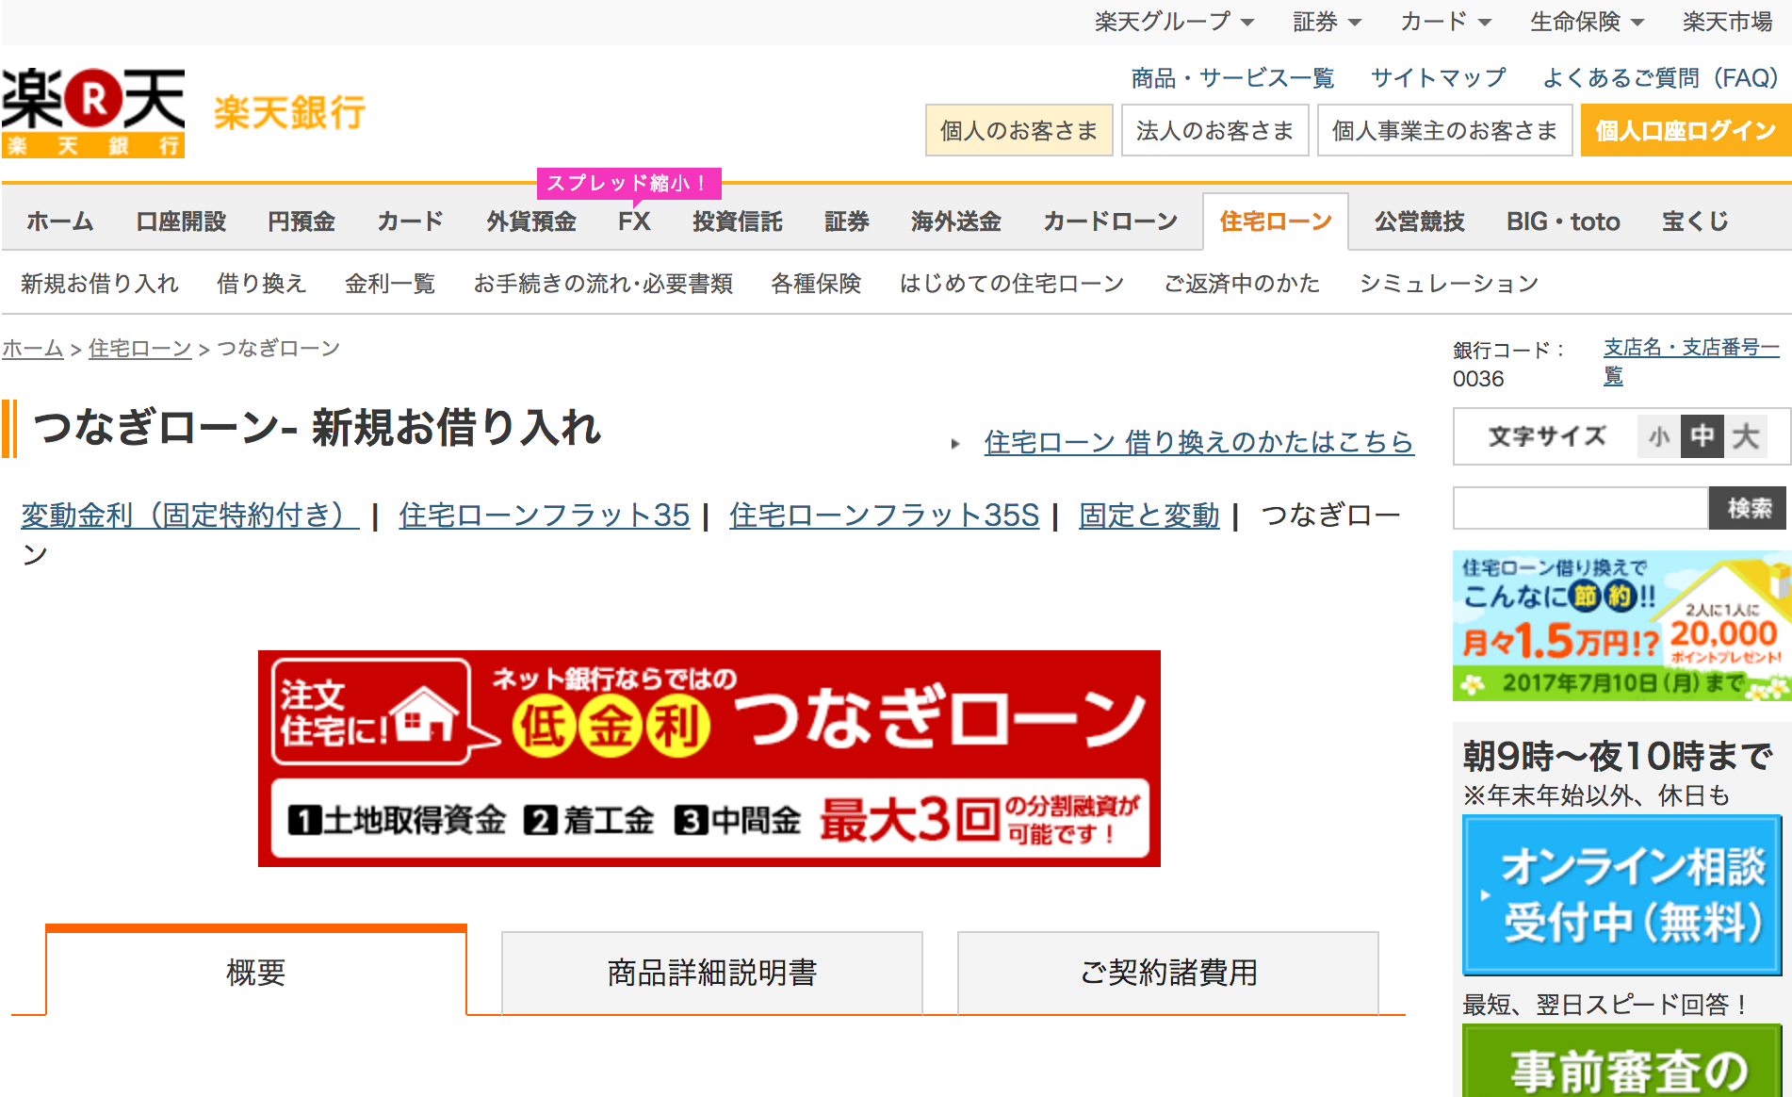Open 固定と変動 link
The image size is (1792, 1097).
pos(1149,515)
